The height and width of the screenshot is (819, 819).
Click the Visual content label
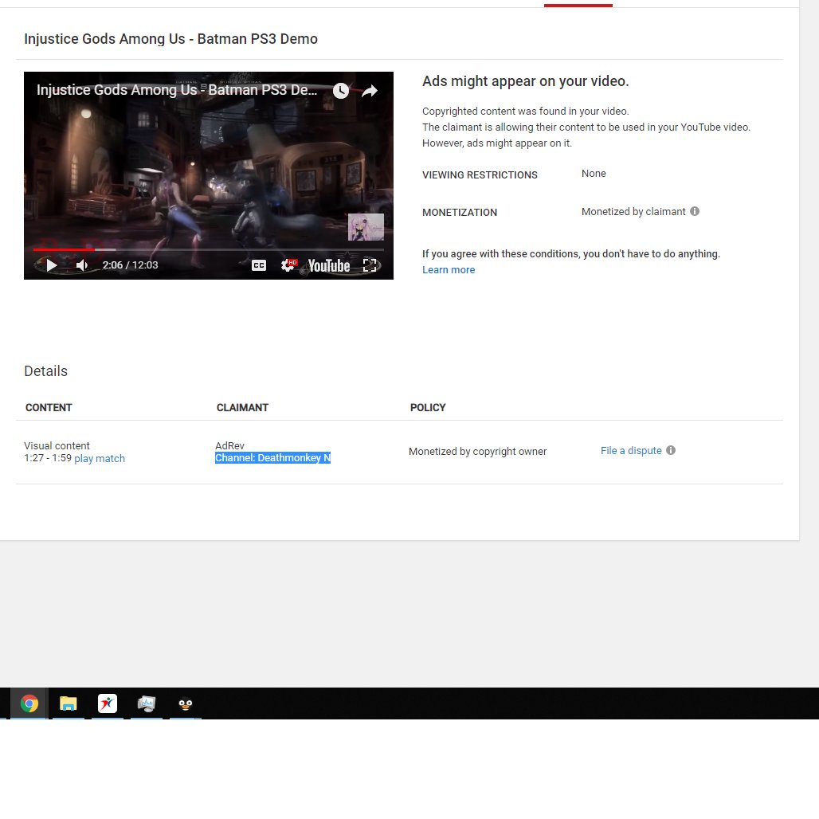point(57,445)
